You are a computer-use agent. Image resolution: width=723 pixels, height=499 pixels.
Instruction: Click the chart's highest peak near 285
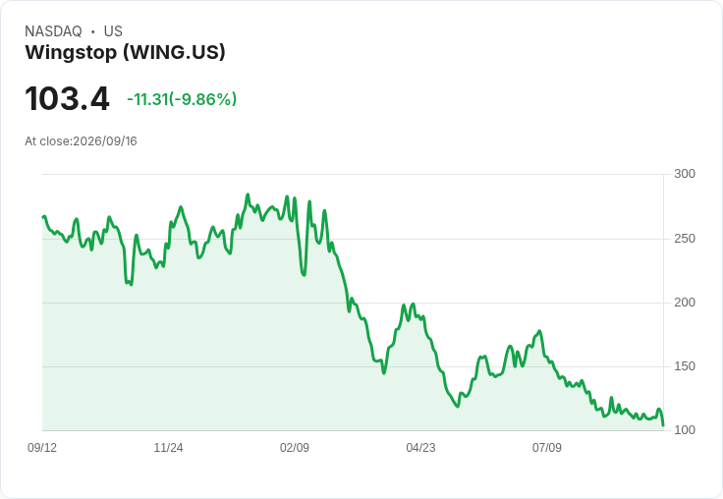pyautogui.click(x=248, y=194)
